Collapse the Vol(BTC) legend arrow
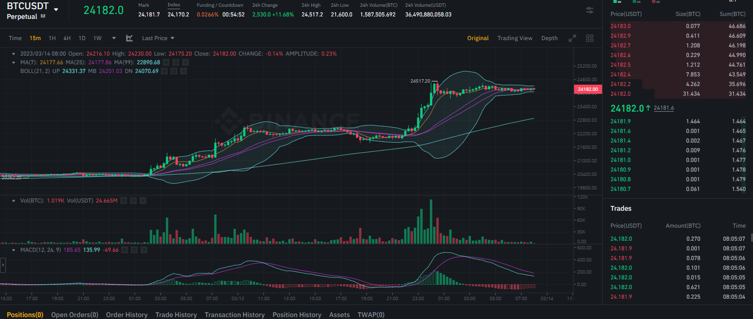Screen dimensions: 753x319 pos(14,200)
